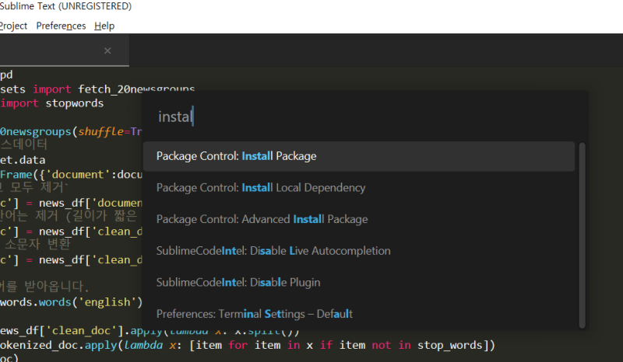Select Package Control: Install Package
The width and height of the screenshot is (623, 362).
(359, 156)
